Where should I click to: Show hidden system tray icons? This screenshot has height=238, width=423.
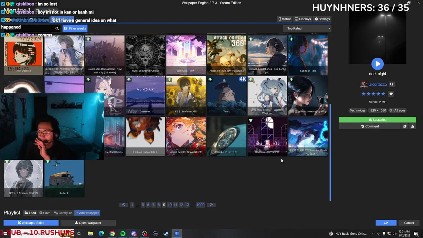[x=373, y=234]
